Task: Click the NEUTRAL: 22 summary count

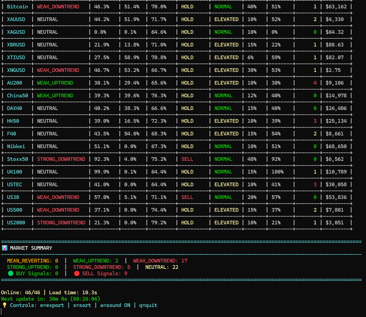Action: point(162,267)
